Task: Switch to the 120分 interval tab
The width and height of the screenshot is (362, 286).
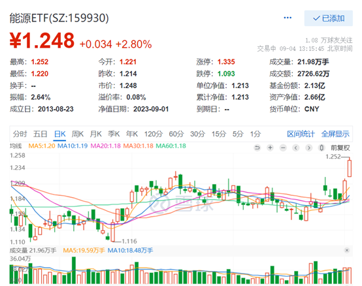Action: (154, 134)
